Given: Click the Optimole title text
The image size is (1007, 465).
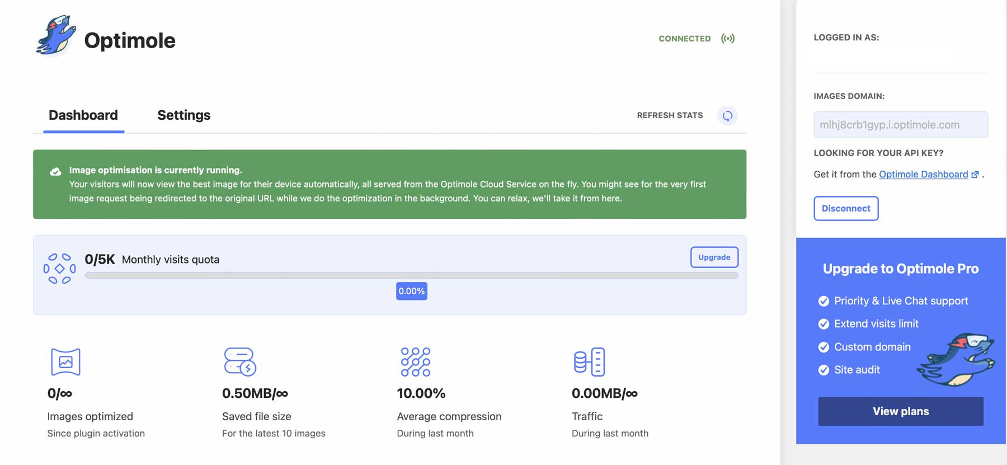Looking at the screenshot, I should tap(130, 40).
